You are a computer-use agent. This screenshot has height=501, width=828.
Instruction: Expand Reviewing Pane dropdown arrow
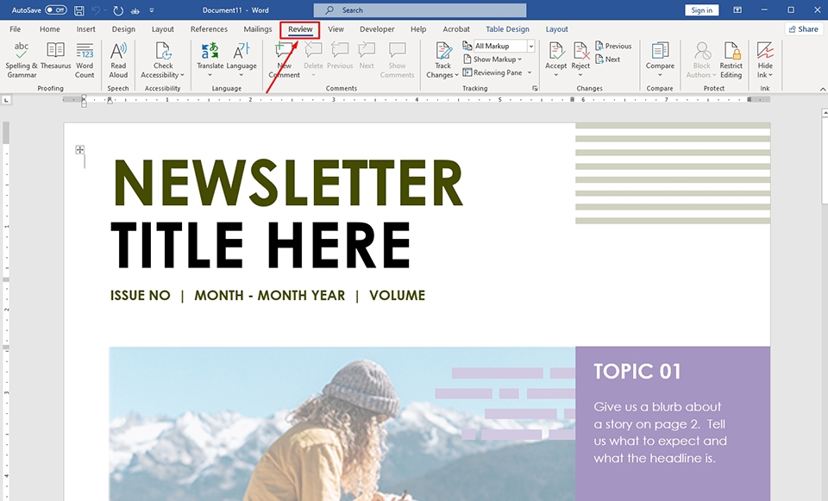530,72
